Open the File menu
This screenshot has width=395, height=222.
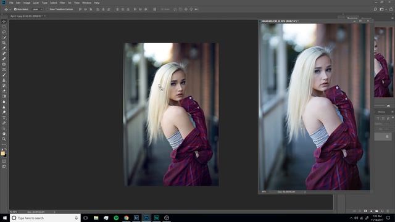coord(11,2)
